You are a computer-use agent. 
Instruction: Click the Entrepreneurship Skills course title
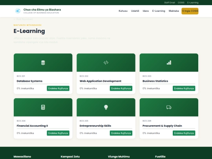click(x=95, y=126)
